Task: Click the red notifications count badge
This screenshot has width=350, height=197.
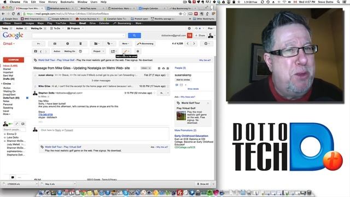Action: coord(190,36)
